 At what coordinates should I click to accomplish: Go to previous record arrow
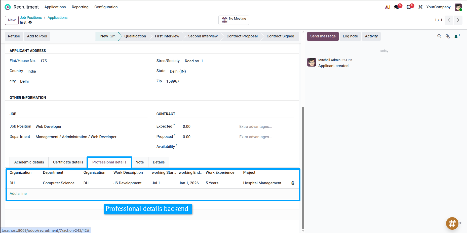[449, 20]
